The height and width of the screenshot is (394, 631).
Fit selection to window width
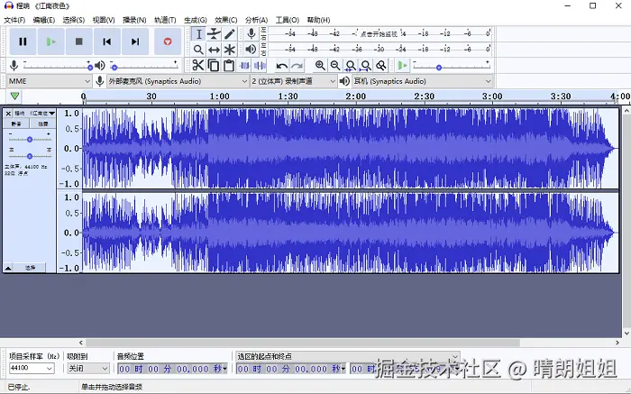[x=351, y=65]
